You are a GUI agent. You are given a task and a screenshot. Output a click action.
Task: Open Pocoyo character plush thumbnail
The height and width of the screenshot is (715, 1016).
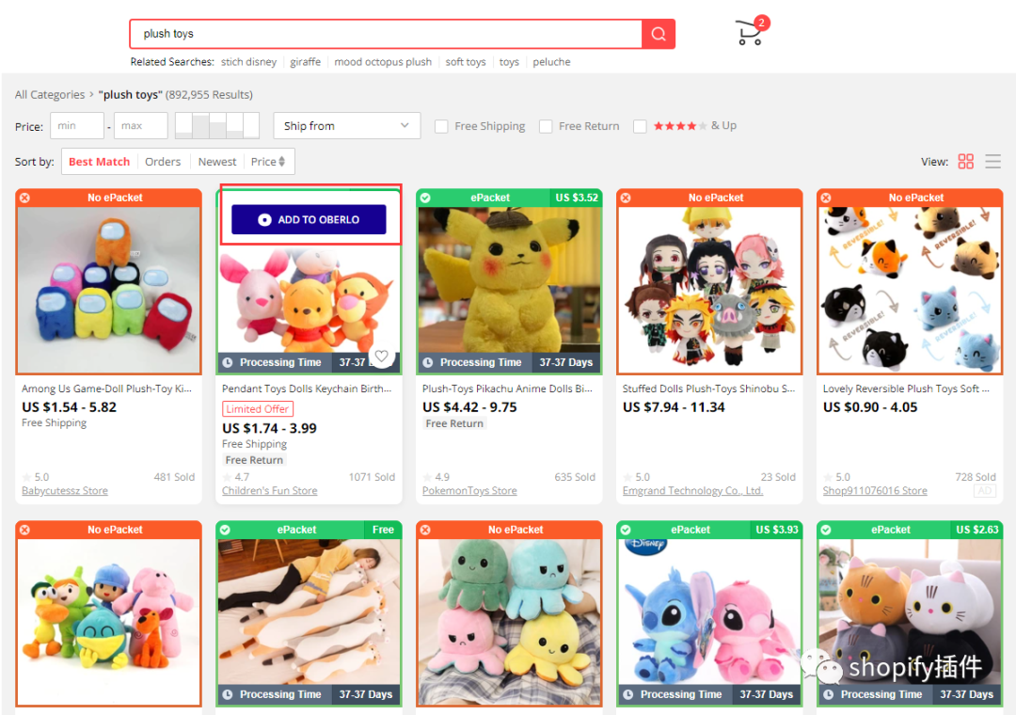109,622
